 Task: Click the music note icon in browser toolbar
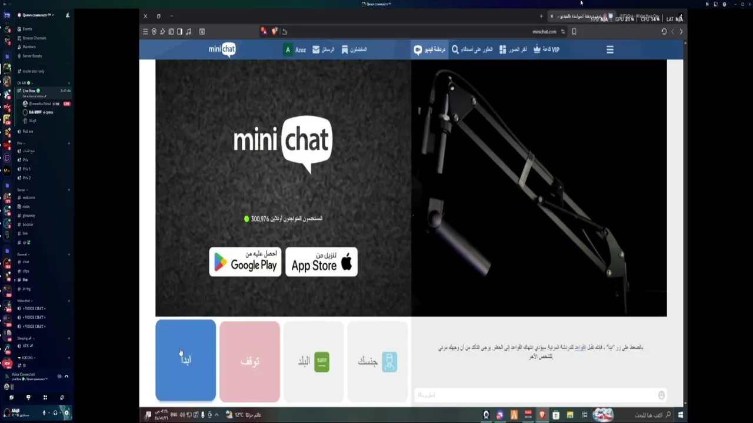[188, 32]
